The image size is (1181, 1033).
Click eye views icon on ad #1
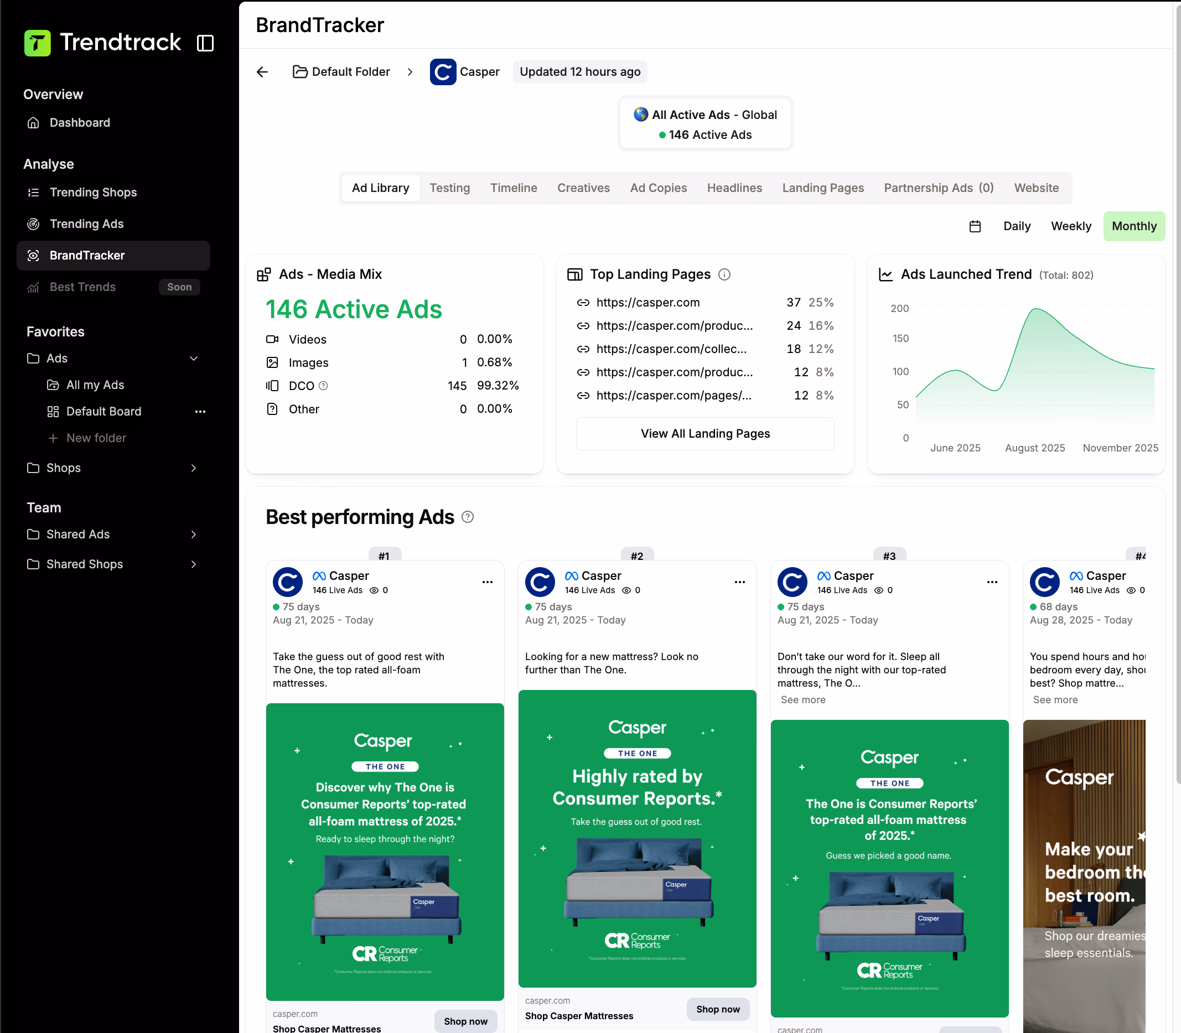click(374, 590)
